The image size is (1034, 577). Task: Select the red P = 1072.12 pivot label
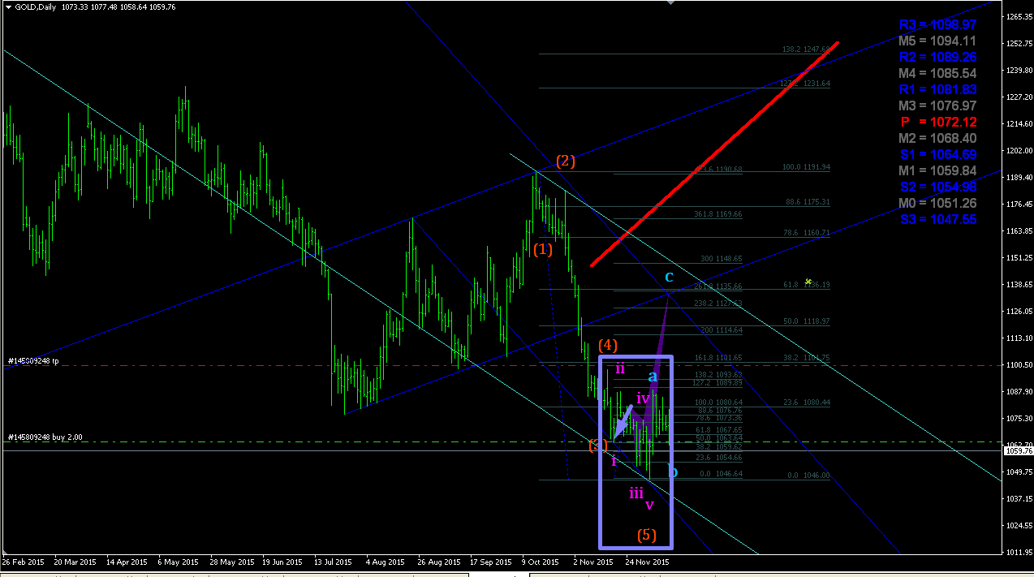pos(937,123)
